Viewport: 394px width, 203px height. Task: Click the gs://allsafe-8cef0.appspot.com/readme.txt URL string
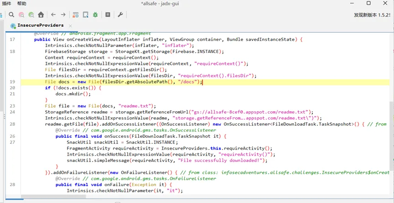[x=250, y=112]
